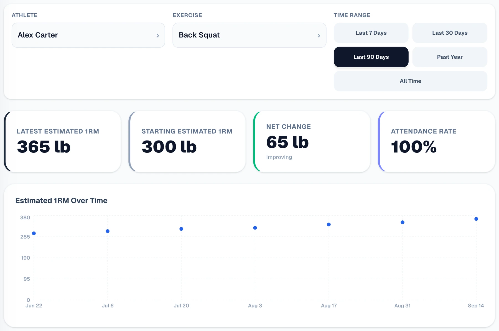Select the Last 7 Days range
The image size is (499, 331).
click(371, 33)
